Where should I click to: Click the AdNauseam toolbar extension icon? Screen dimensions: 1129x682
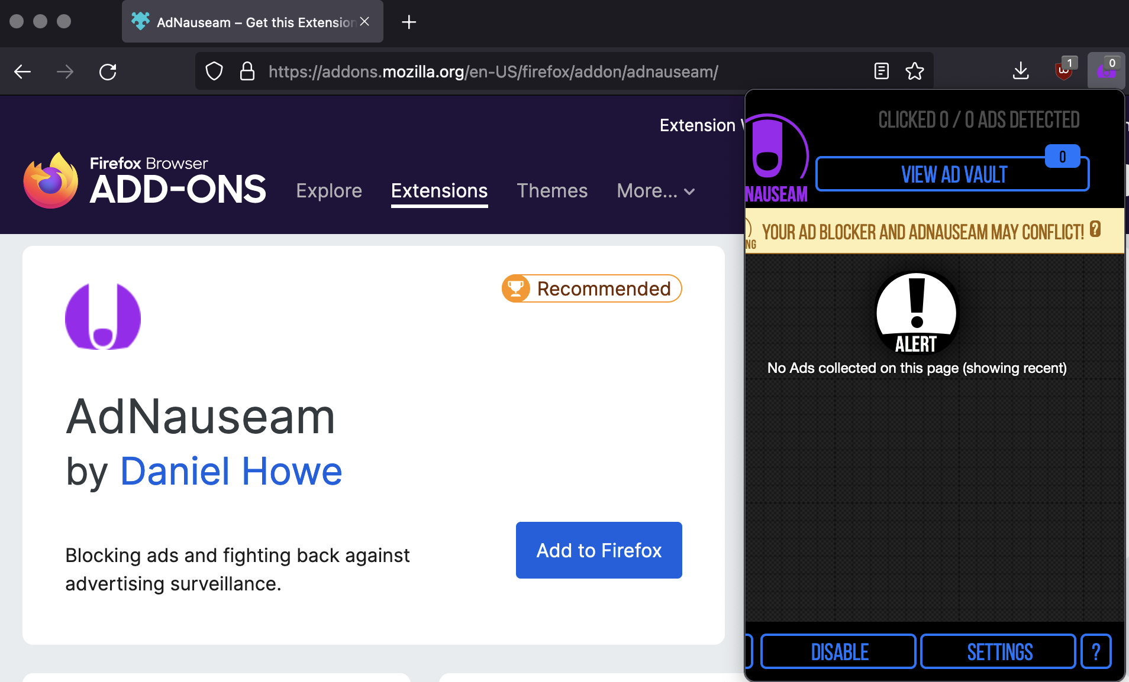pos(1107,70)
